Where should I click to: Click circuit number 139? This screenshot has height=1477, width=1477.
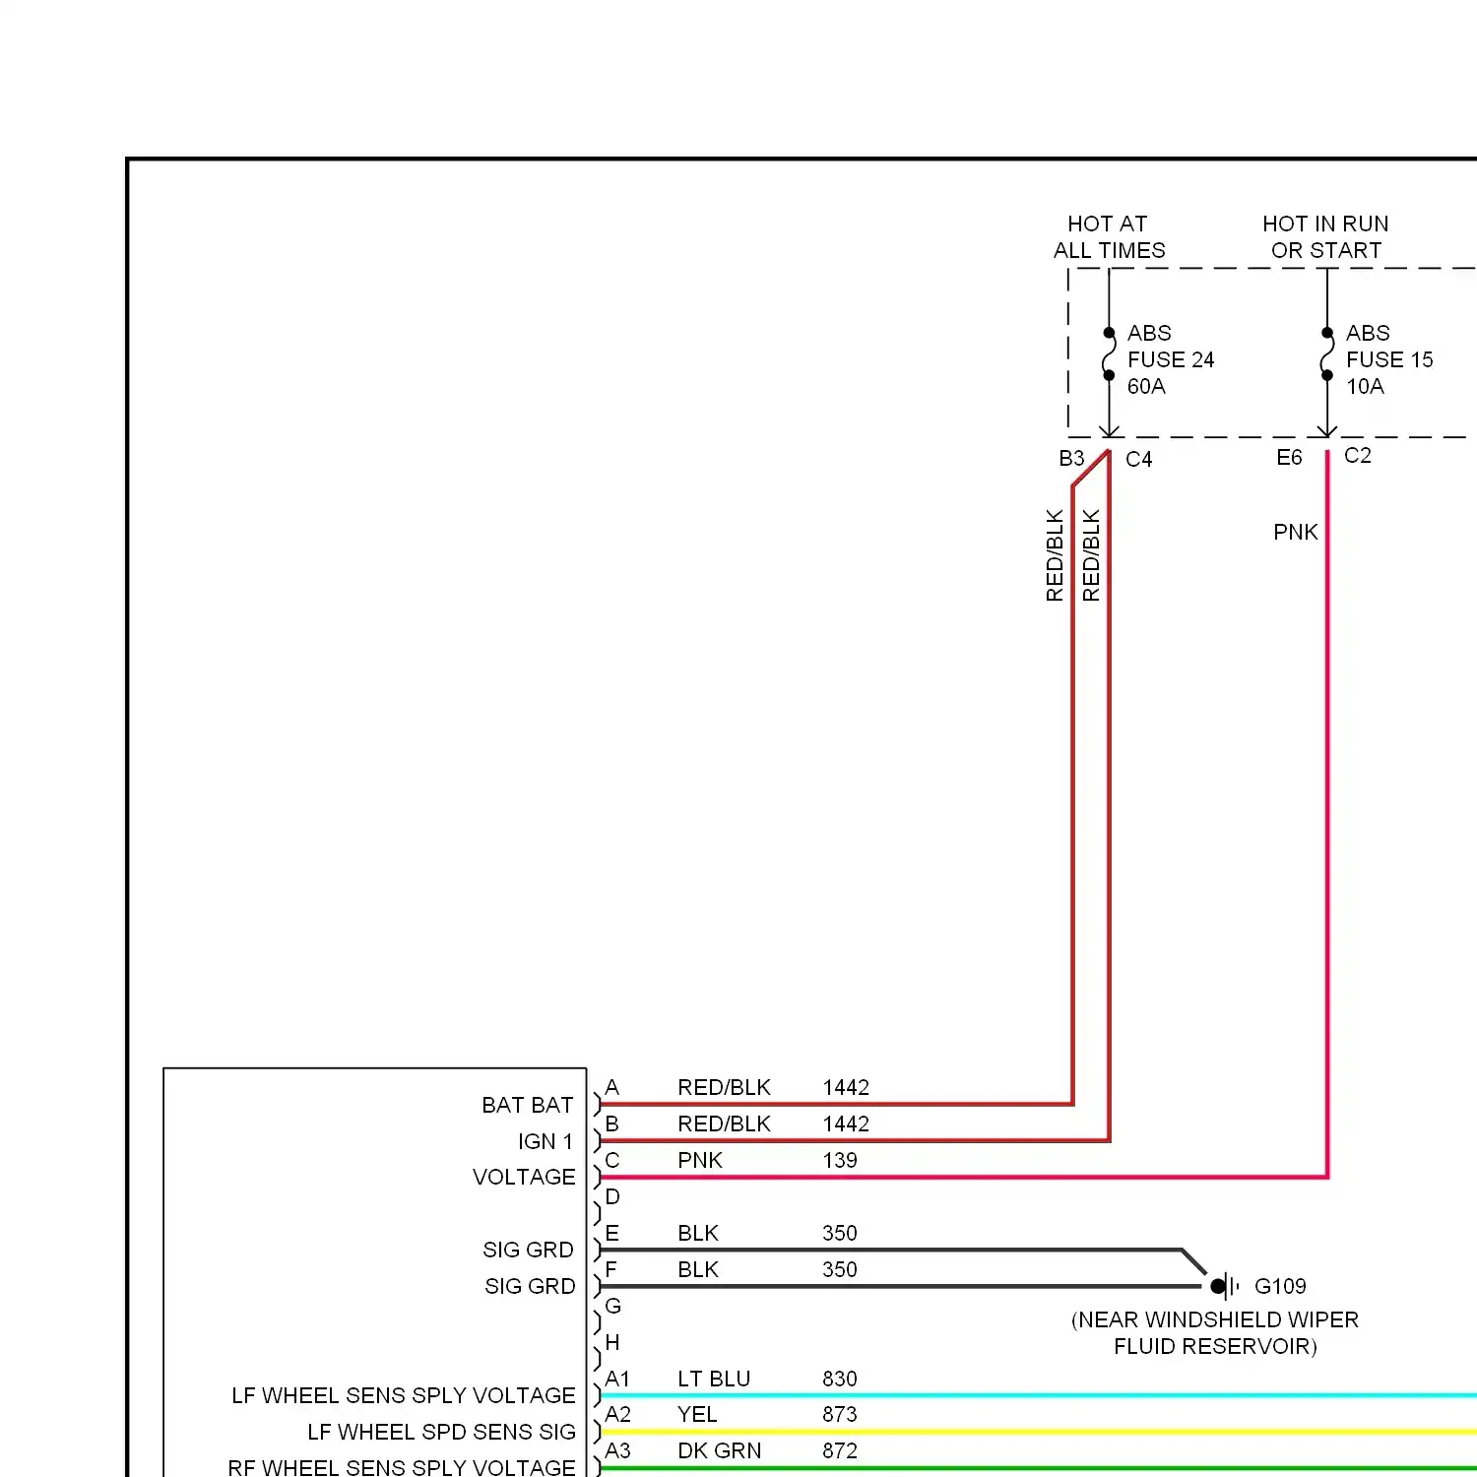[x=840, y=1161]
